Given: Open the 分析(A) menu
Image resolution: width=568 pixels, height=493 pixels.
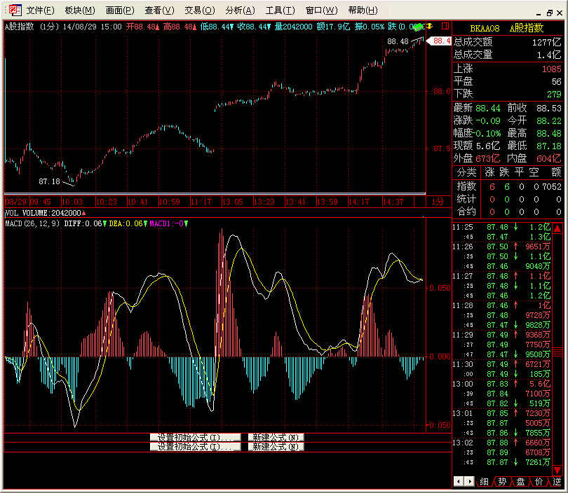Looking at the screenshot, I should [x=240, y=11].
